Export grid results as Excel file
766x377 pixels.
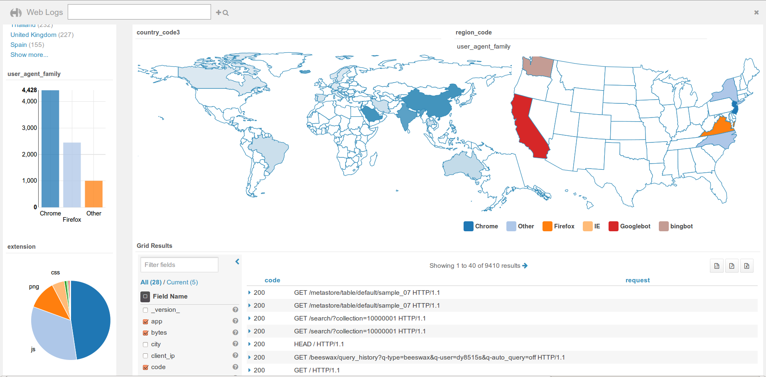pos(746,266)
